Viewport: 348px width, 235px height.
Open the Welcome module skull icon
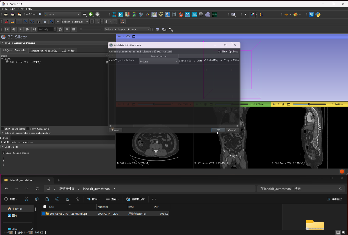[x=161, y=14]
